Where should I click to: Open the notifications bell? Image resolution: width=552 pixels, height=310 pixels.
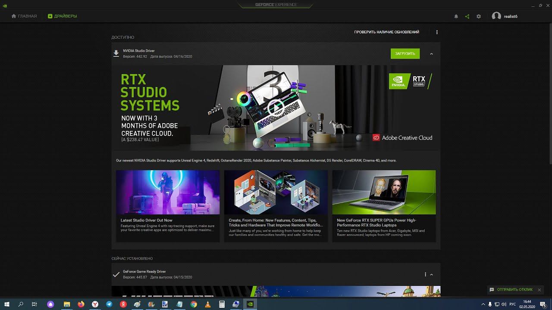456,16
